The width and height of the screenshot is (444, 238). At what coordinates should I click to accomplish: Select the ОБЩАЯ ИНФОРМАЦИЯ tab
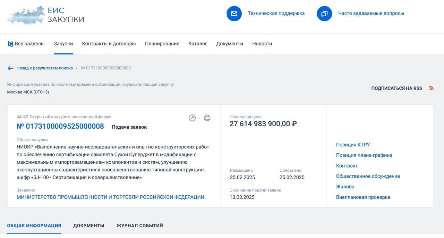click(x=34, y=226)
